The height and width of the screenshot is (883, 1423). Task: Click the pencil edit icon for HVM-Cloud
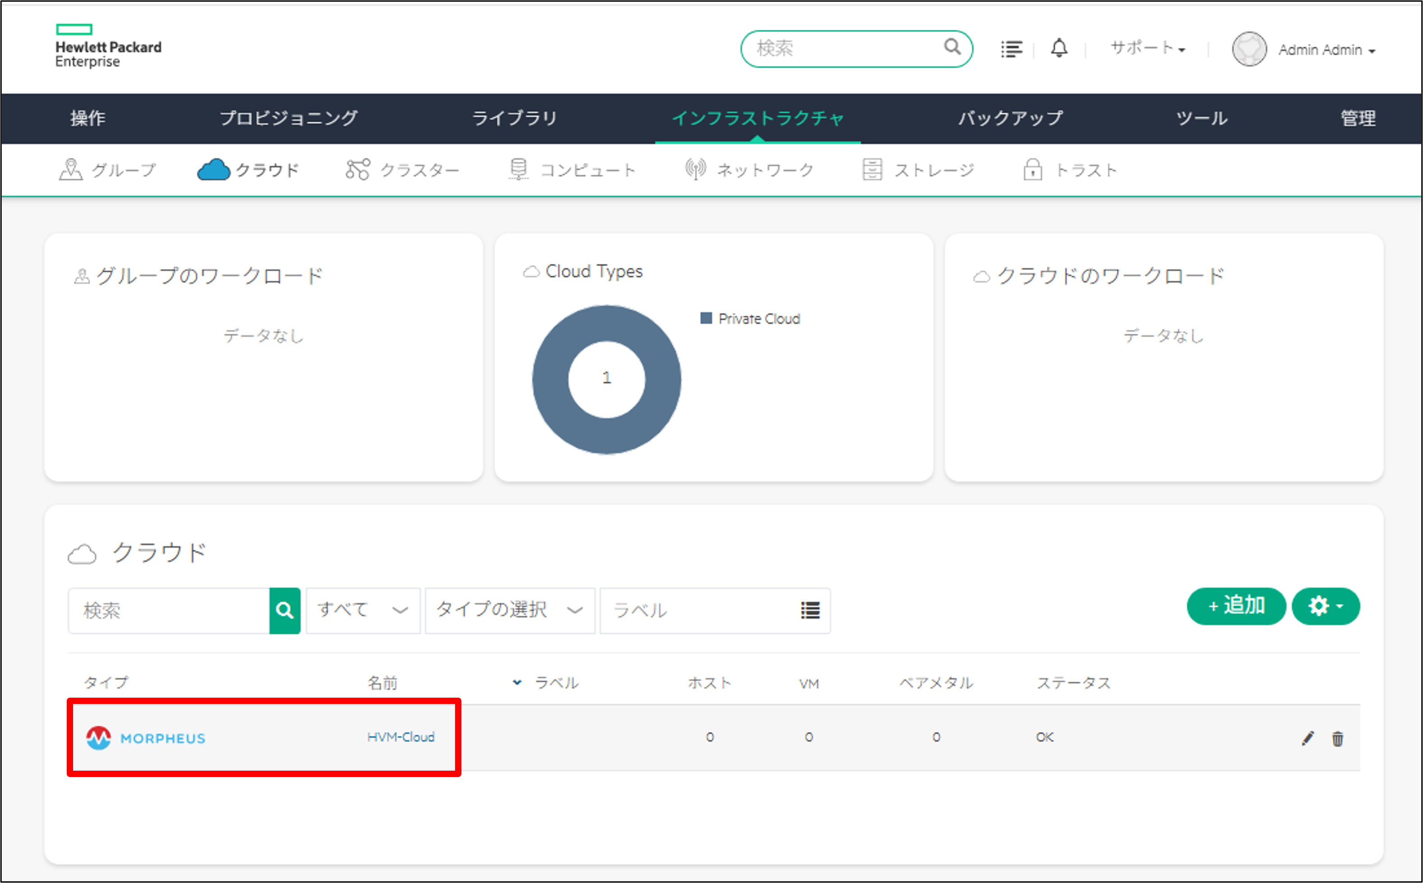[1308, 738]
